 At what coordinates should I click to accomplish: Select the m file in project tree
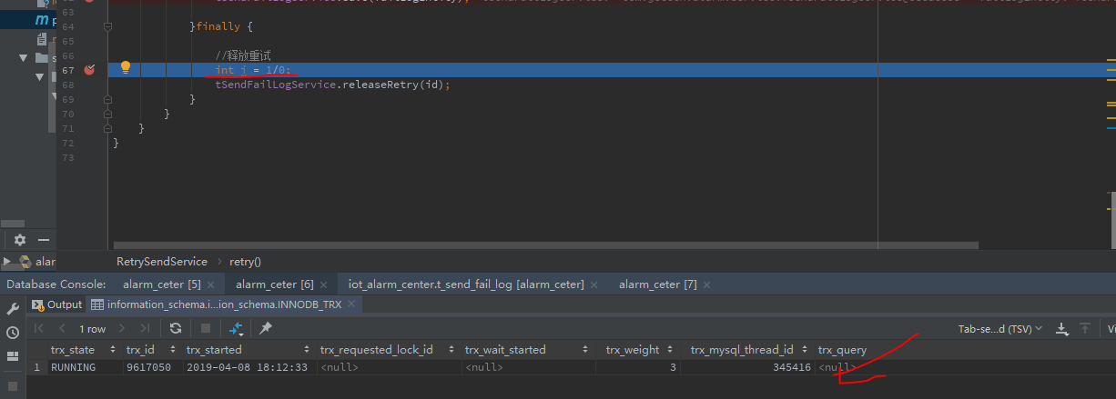coord(43,20)
